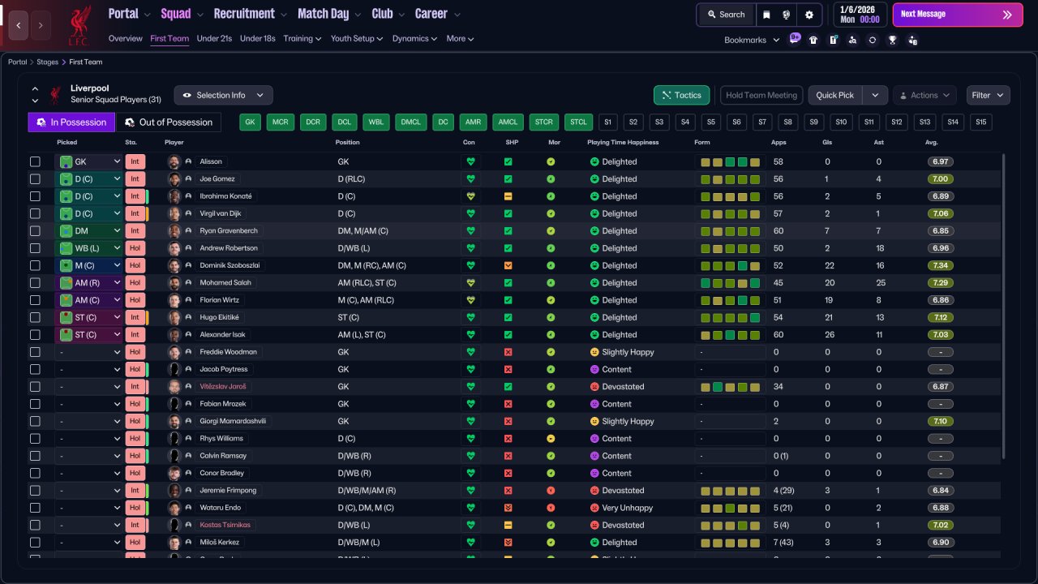Select the Out of Possession tab
Viewport: 1038px width, 584px height.
point(169,122)
